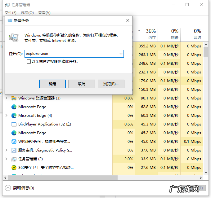This screenshot has height=198, width=211.
Task: Open the 查看(V) menu
Action: coord(44,13)
